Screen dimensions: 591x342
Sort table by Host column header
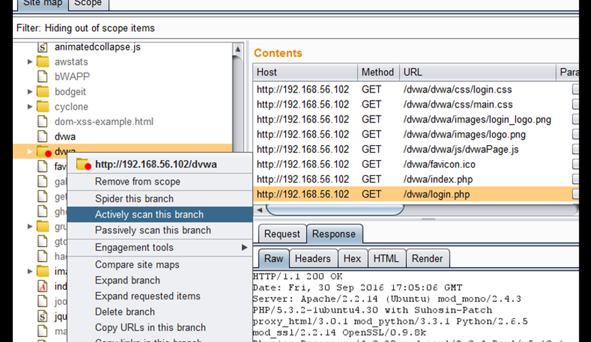click(305, 72)
